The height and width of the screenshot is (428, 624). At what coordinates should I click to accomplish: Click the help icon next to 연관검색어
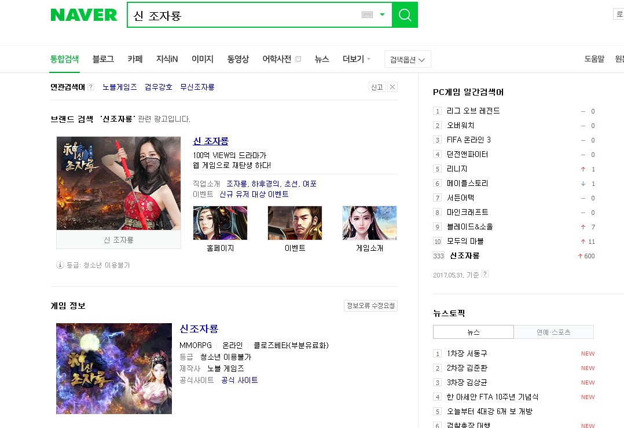(91, 87)
